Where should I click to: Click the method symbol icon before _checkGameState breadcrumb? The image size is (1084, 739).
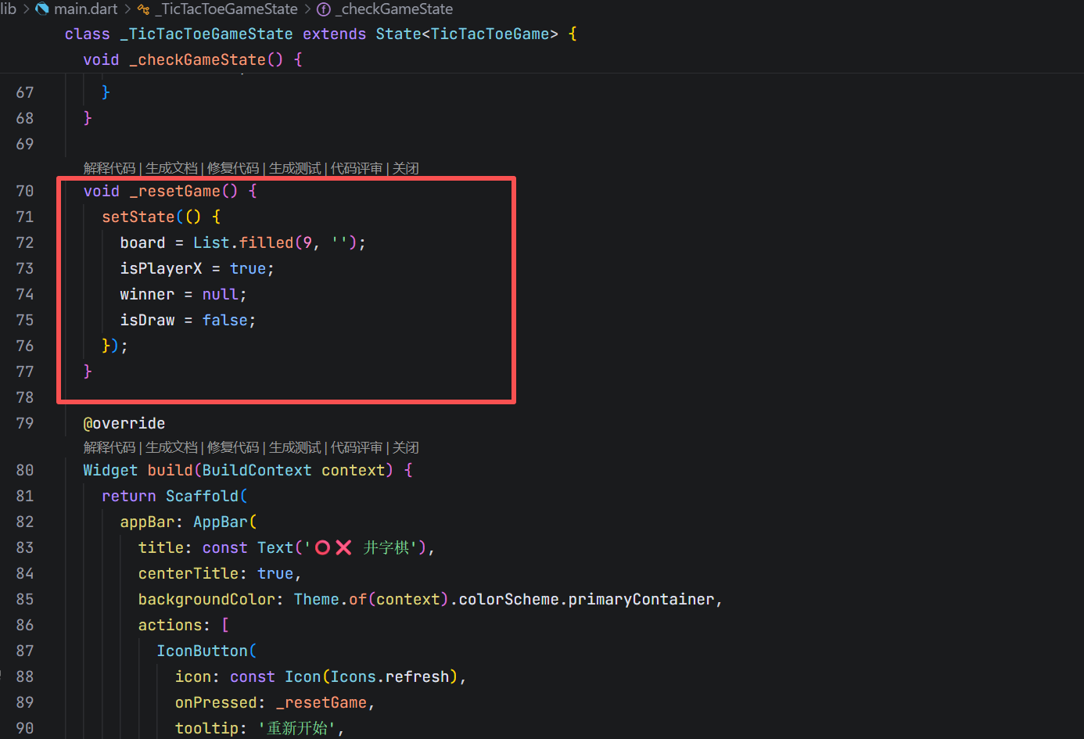[323, 9]
